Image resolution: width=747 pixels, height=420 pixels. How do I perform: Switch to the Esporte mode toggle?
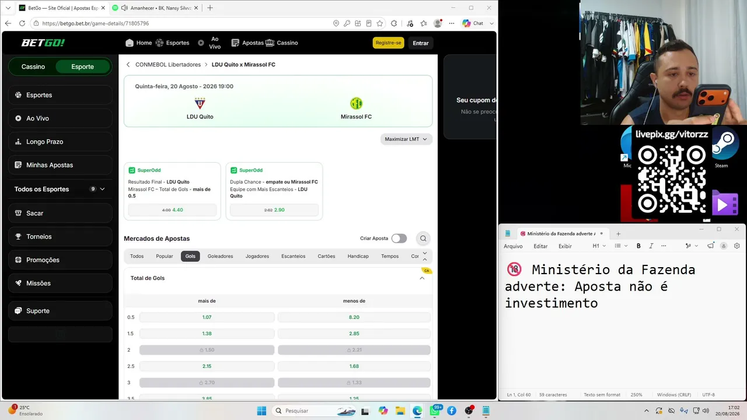[82, 66]
